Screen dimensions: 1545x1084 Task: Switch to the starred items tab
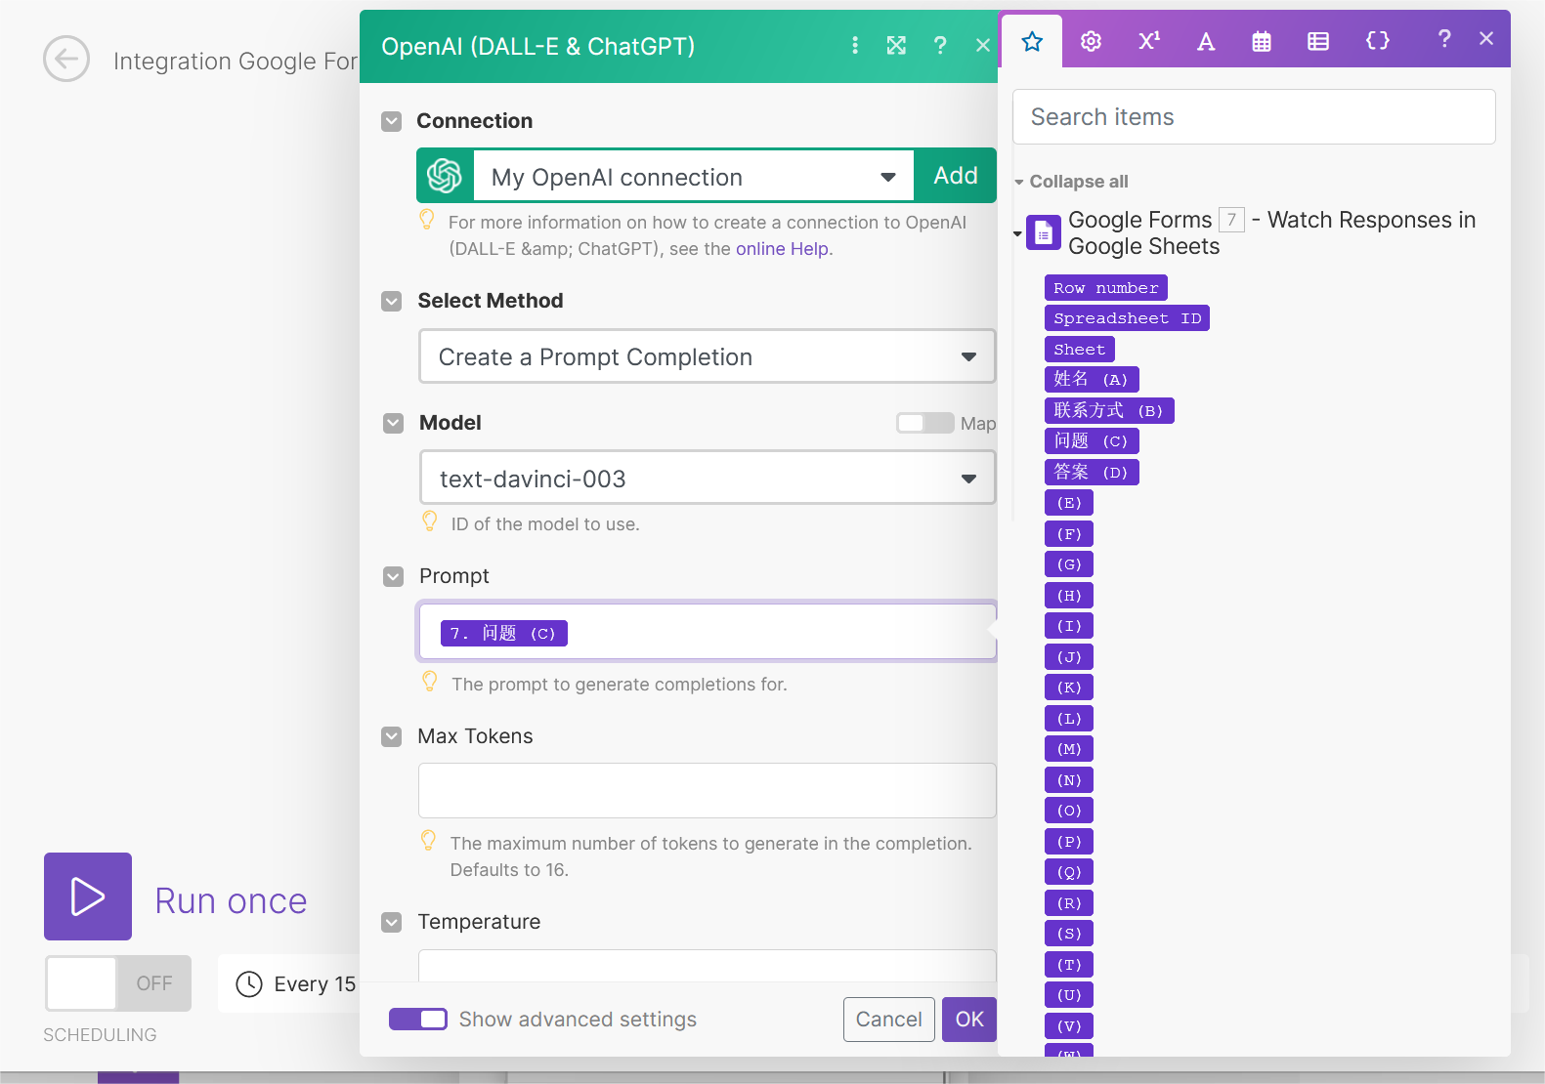click(x=1032, y=41)
